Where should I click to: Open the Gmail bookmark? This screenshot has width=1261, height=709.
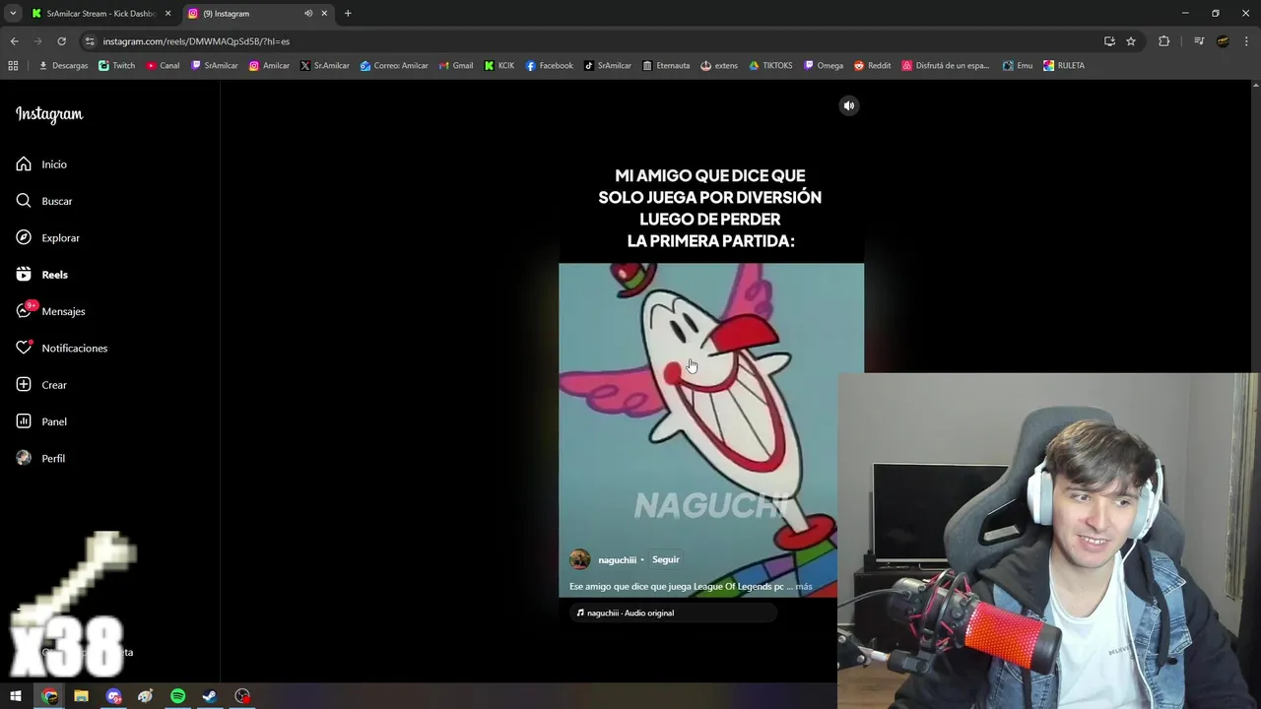(455, 66)
